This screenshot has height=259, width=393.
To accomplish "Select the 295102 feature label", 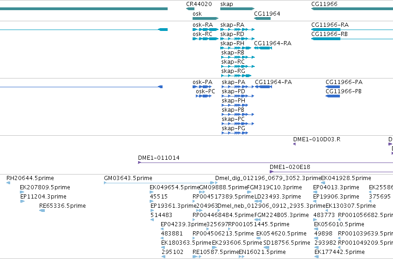I will pos(172,252).
